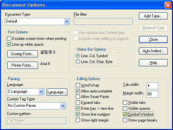Screen dimensions: 173x130
Task: Open the Printer Fonts dialog
Action: pyautogui.click(x=23, y=65)
